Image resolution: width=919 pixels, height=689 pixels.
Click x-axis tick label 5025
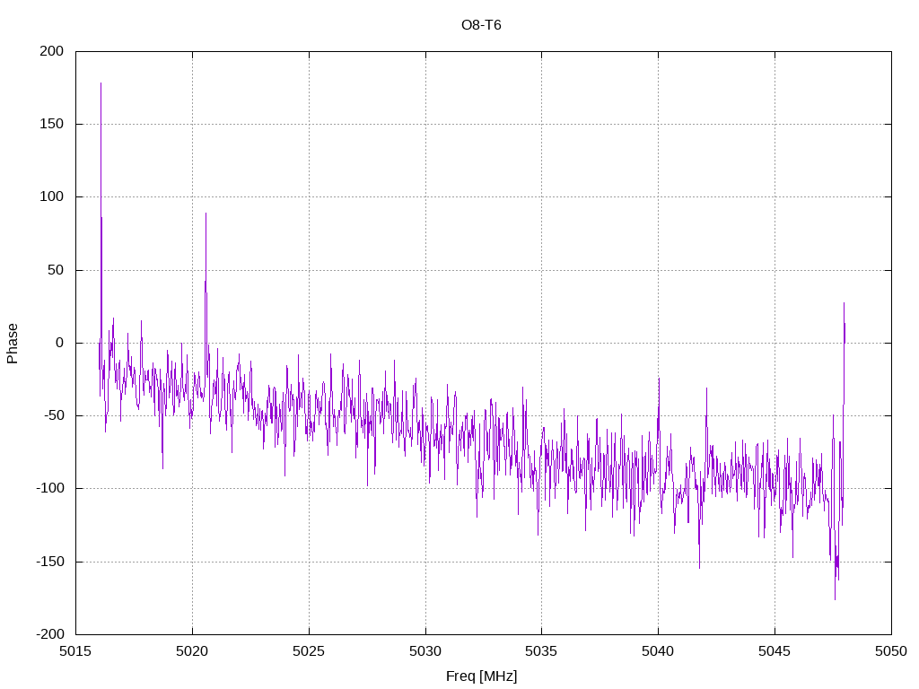pos(309,651)
